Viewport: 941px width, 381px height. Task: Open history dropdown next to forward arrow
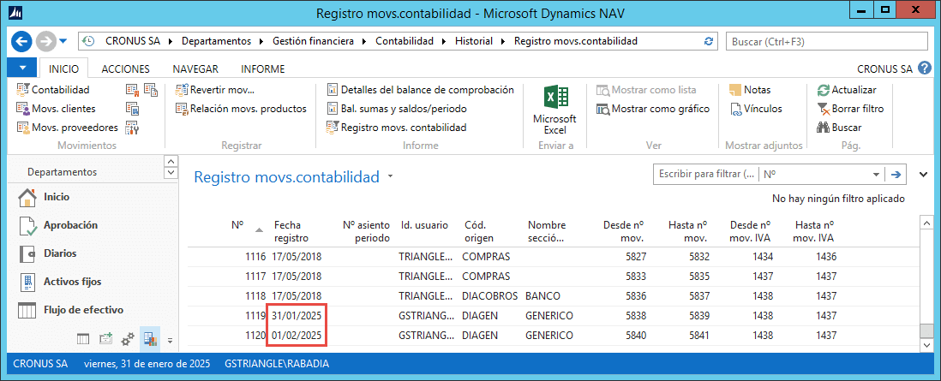coord(63,41)
